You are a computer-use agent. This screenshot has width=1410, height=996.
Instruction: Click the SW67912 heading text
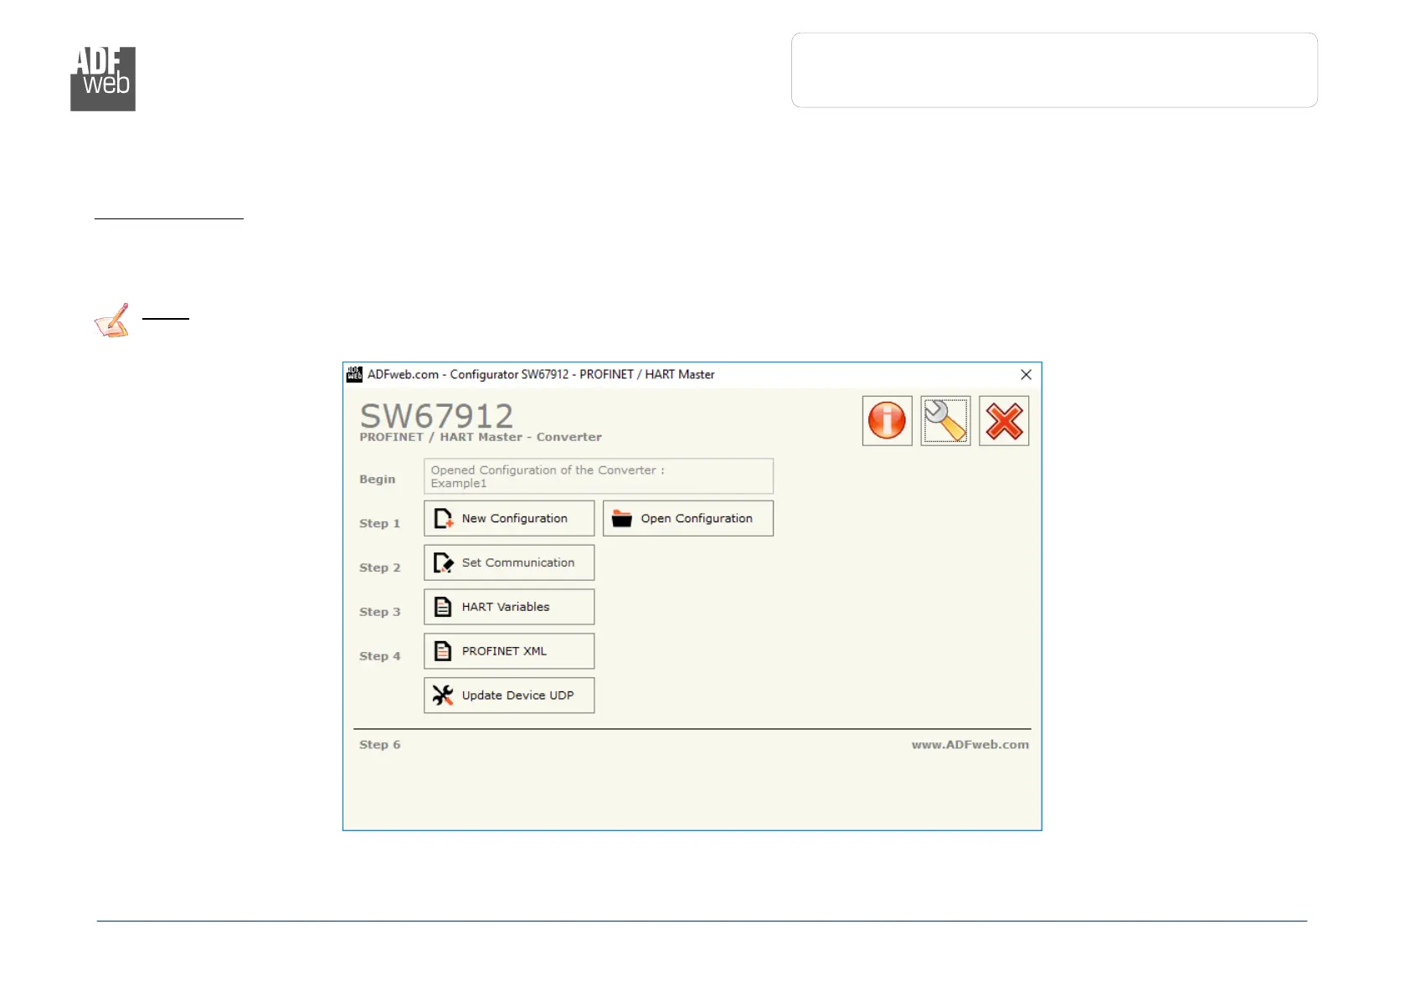[x=436, y=415]
